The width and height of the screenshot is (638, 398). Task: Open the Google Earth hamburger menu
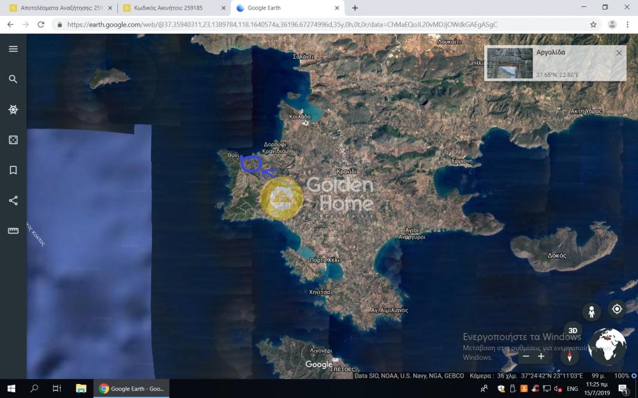(13, 49)
